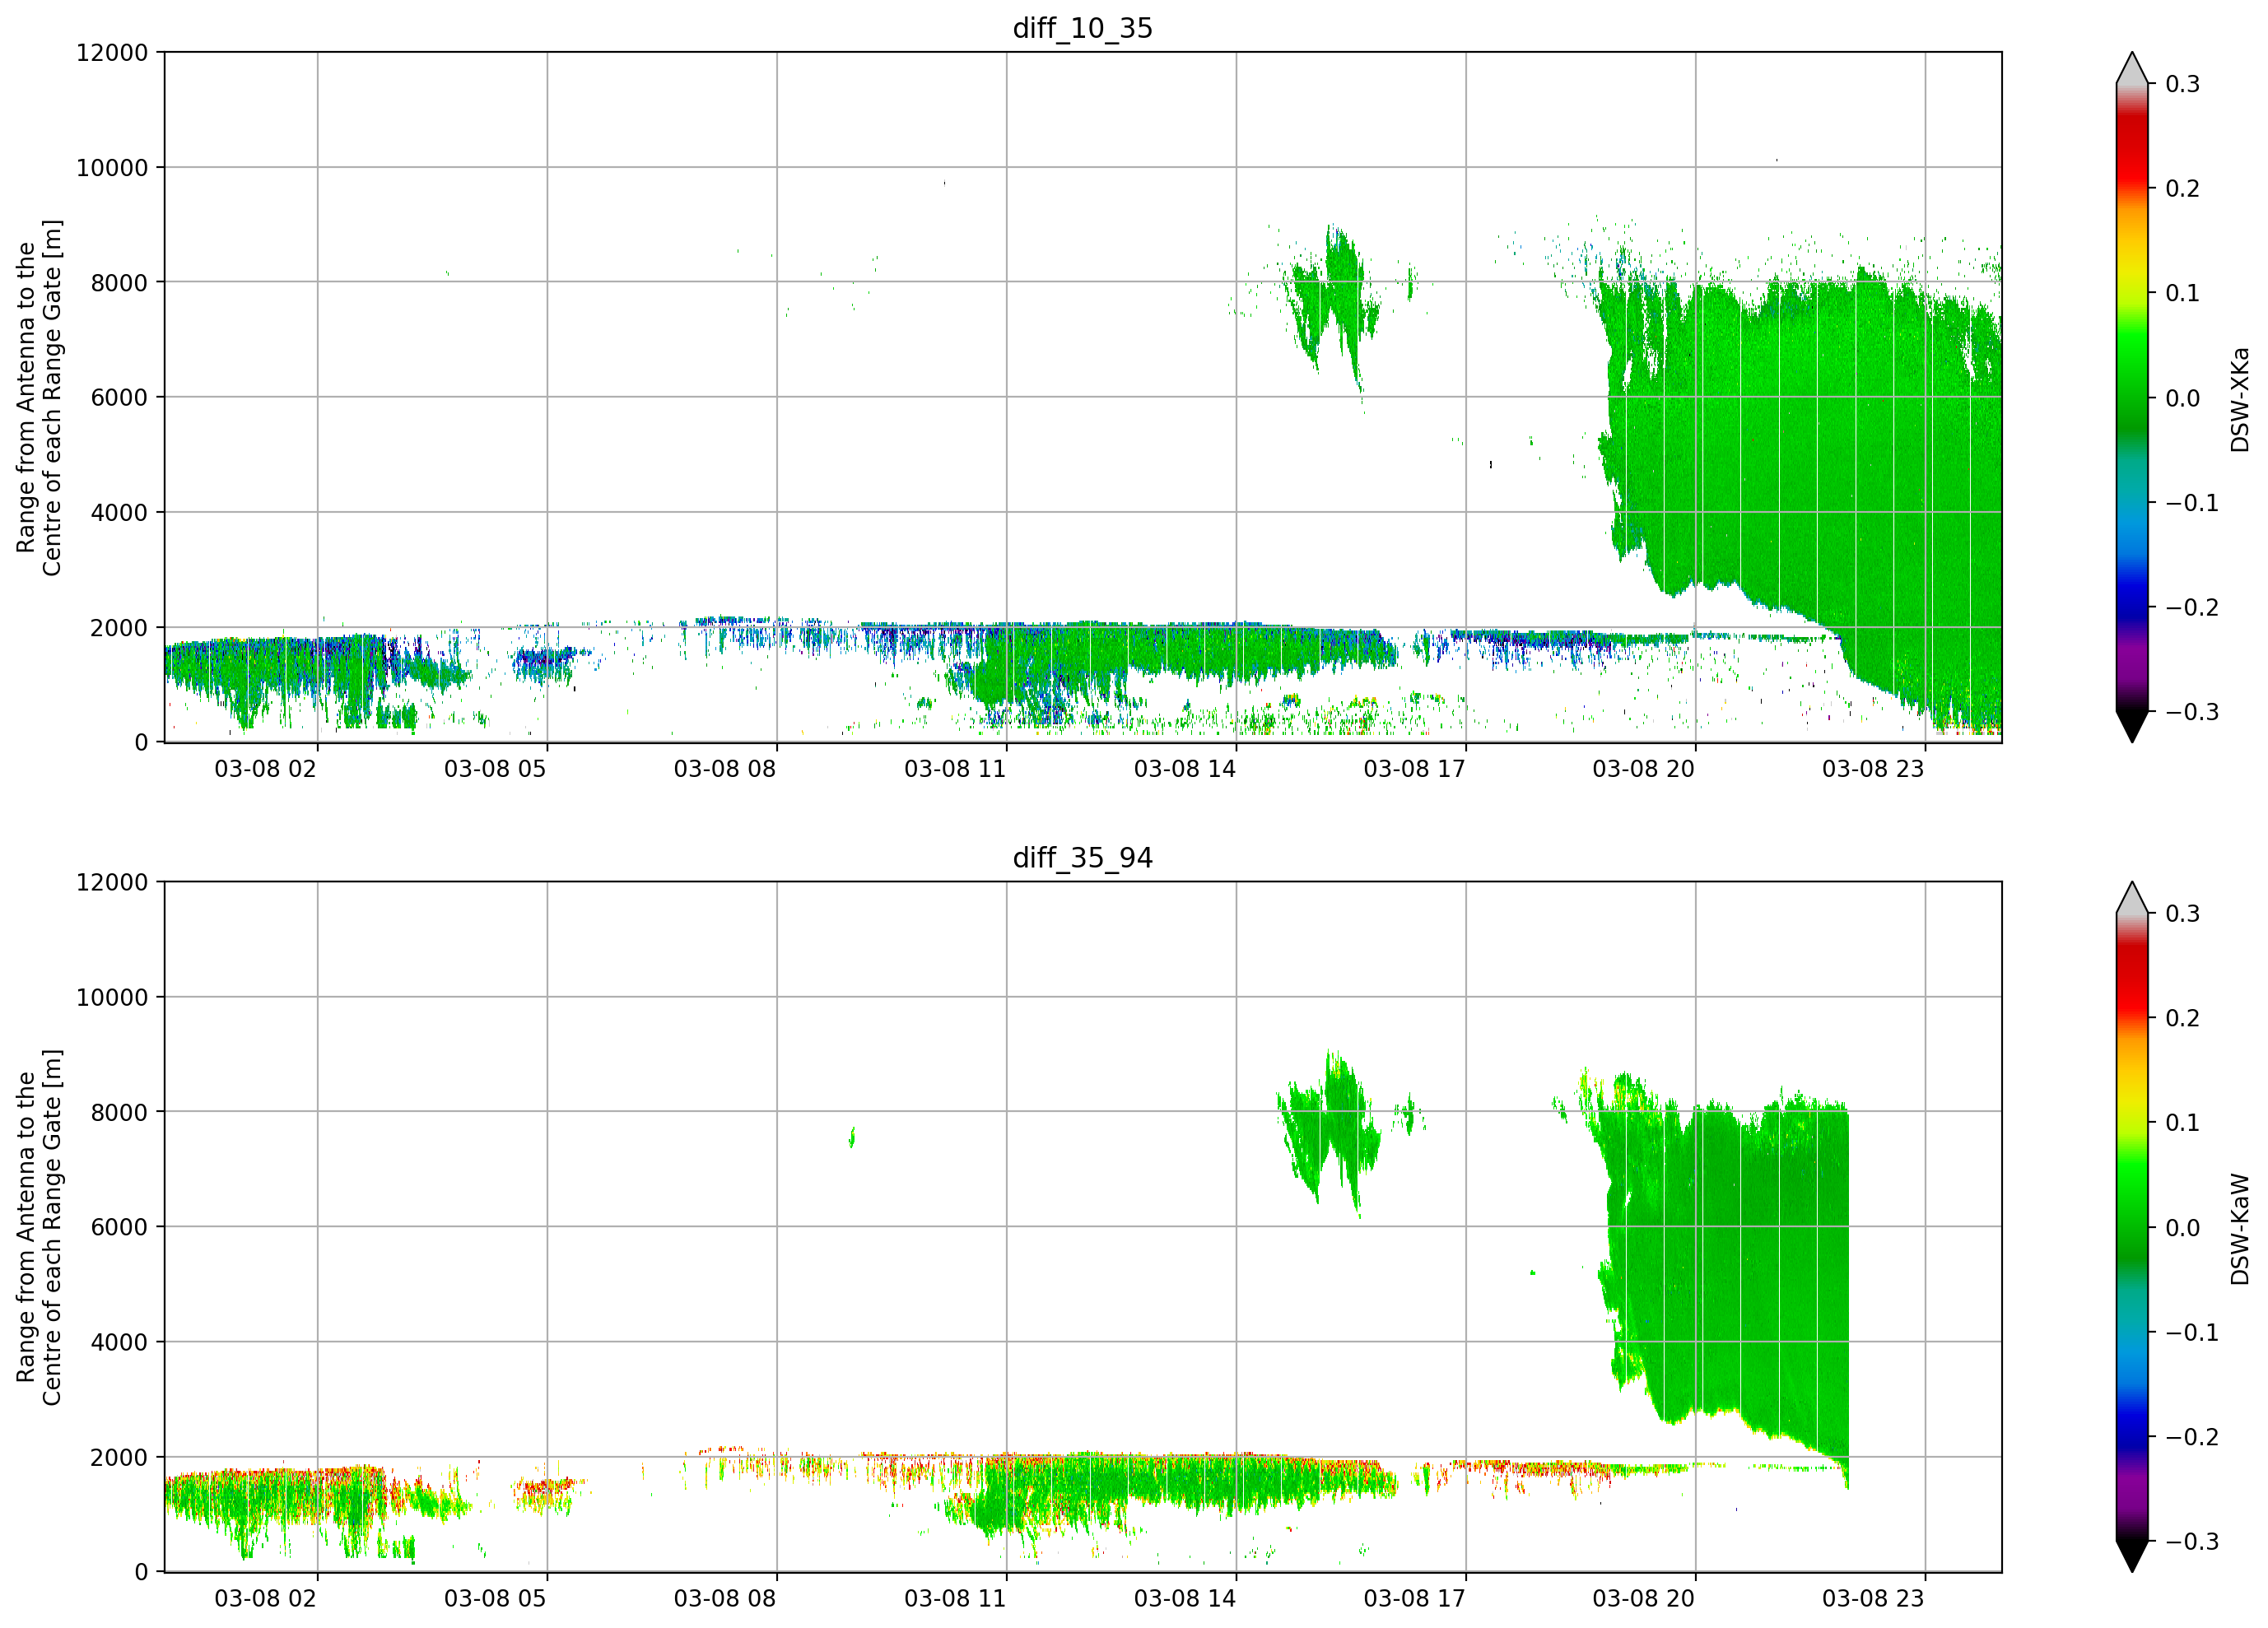The width and height of the screenshot is (2268, 1628).
Task: Click '03-08 20' time label under diff_10_35
Action: tap(1644, 769)
